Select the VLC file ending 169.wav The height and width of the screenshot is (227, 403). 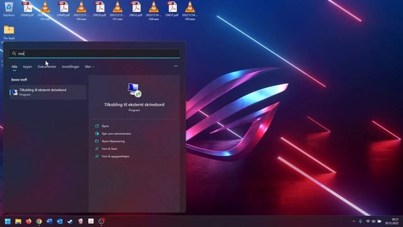pos(190,10)
